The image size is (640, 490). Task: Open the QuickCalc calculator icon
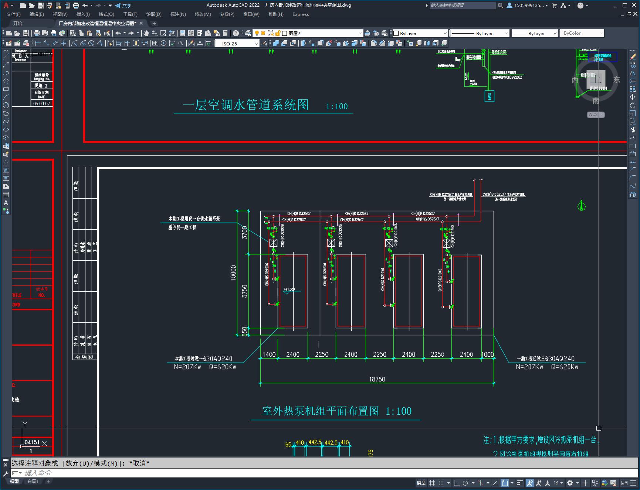pyautogui.click(x=226, y=33)
